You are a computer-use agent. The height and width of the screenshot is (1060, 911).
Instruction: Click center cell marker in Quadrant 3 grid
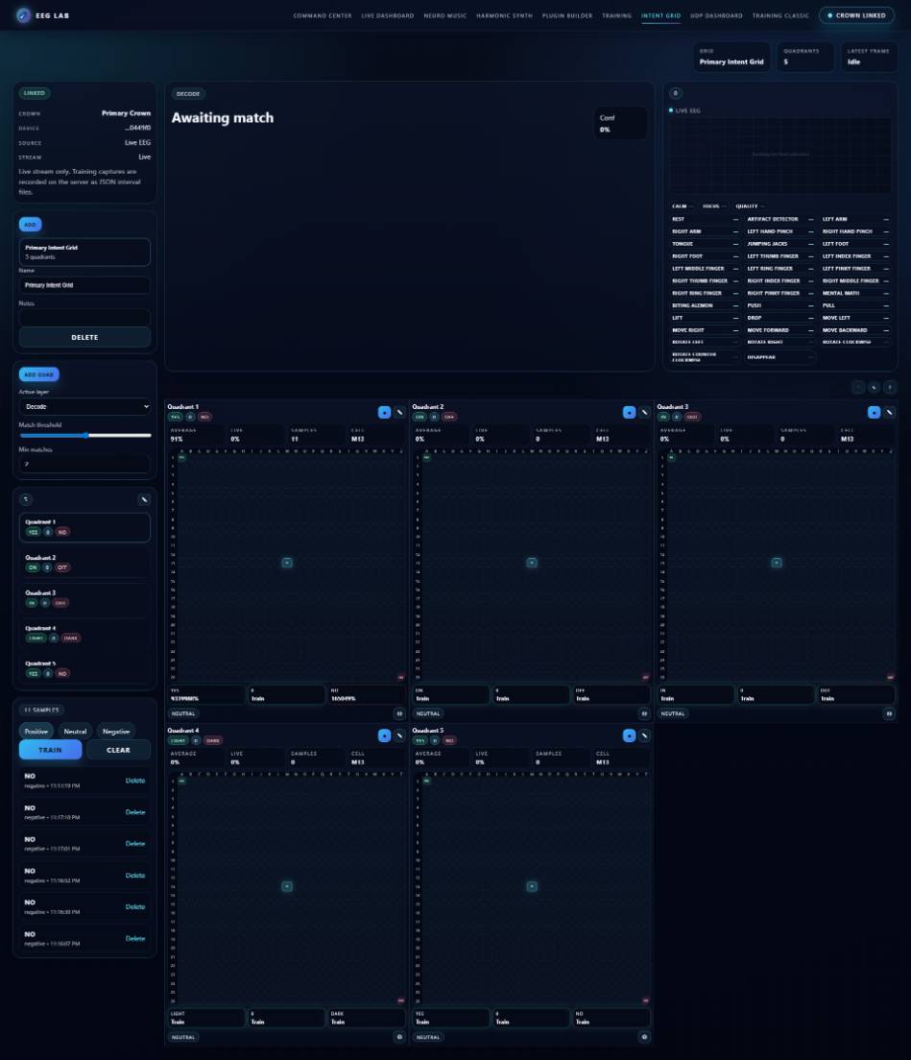(x=777, y=563)
